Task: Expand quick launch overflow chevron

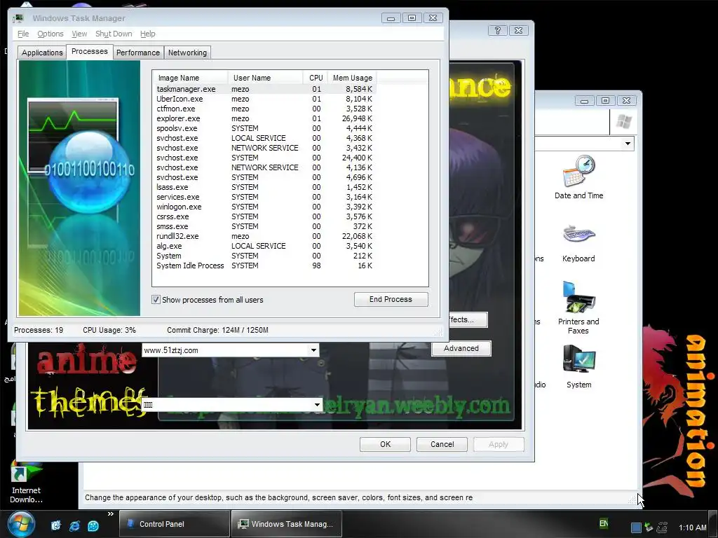Action: (x=110, y=514)
